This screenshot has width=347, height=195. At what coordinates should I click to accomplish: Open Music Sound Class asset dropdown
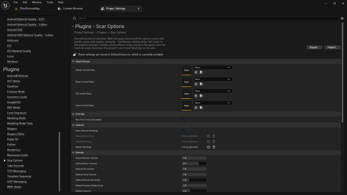click(x=213, y=79)
